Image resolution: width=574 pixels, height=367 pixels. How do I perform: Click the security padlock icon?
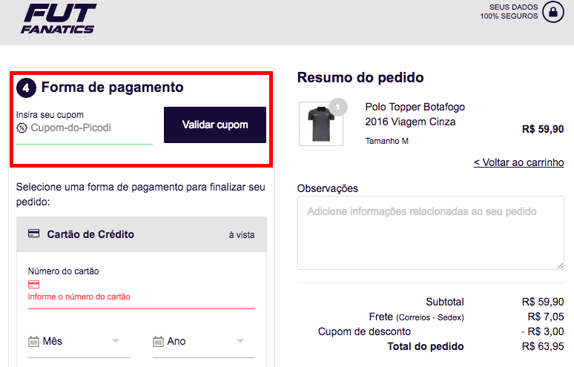point(552,11)
